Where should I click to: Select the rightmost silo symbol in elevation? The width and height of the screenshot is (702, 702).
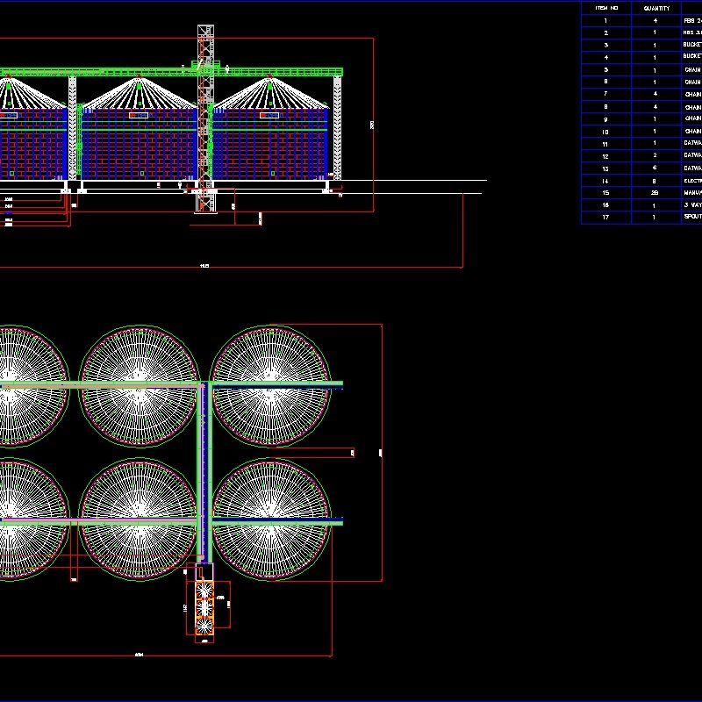tap(272, 132)
